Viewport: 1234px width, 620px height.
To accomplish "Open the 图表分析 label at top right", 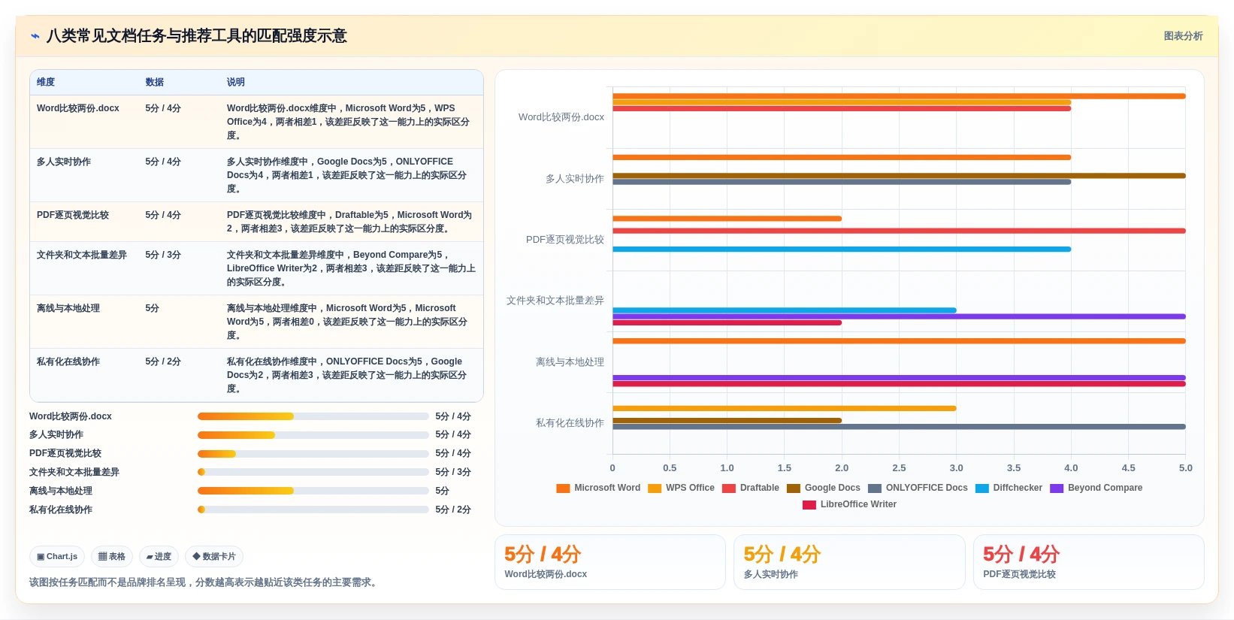I will [x=1183, y=36].
